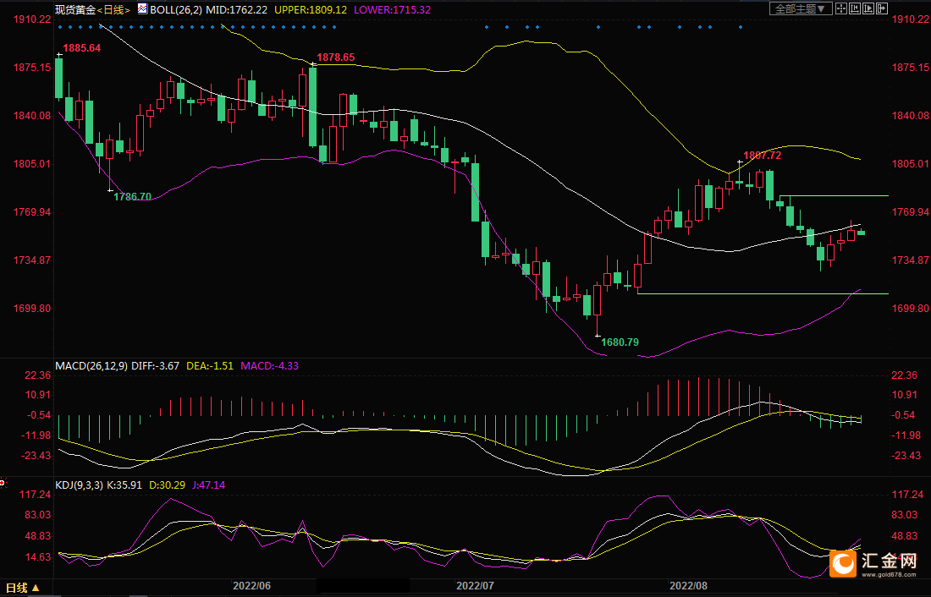Click the MACD(26,12,9) indicator label

click(91, 366)
